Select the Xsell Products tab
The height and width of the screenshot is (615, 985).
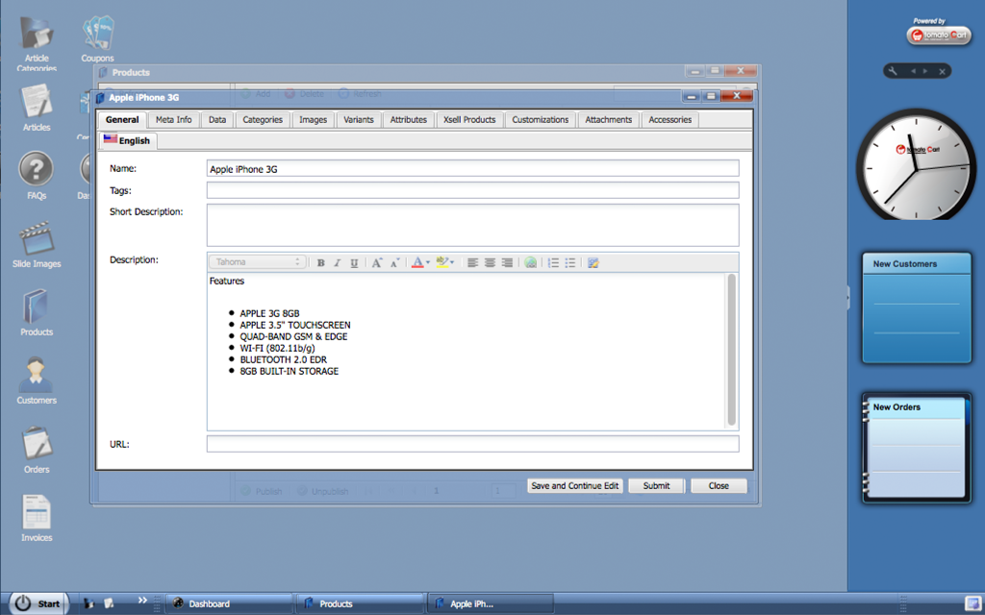tap(469, 120)
